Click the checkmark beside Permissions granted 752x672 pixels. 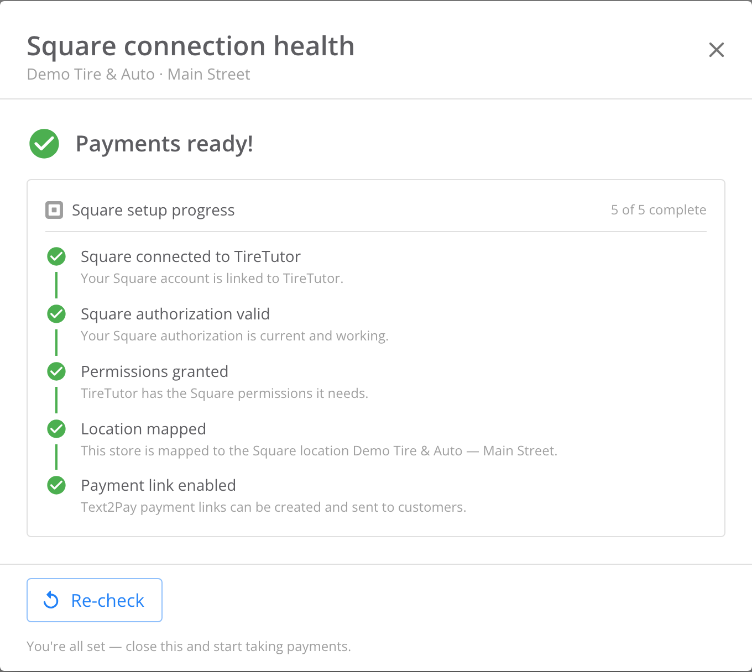pyautogui.click(x=56, y=371)
